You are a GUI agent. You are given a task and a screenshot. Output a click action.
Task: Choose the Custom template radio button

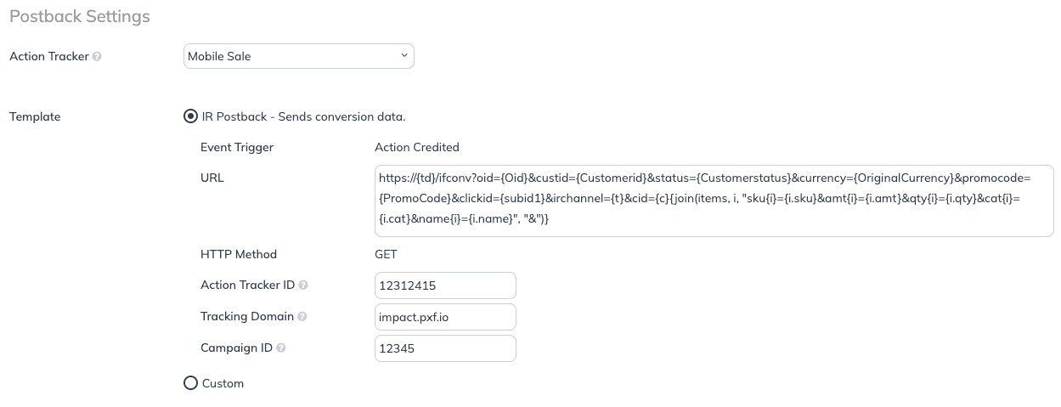[191, 383]
